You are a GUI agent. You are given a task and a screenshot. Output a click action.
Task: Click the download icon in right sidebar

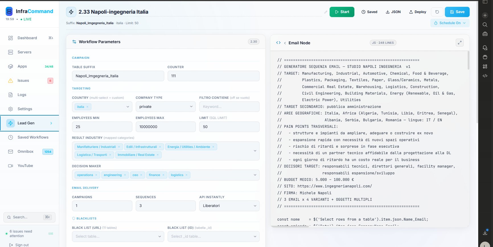coord(485,233)
